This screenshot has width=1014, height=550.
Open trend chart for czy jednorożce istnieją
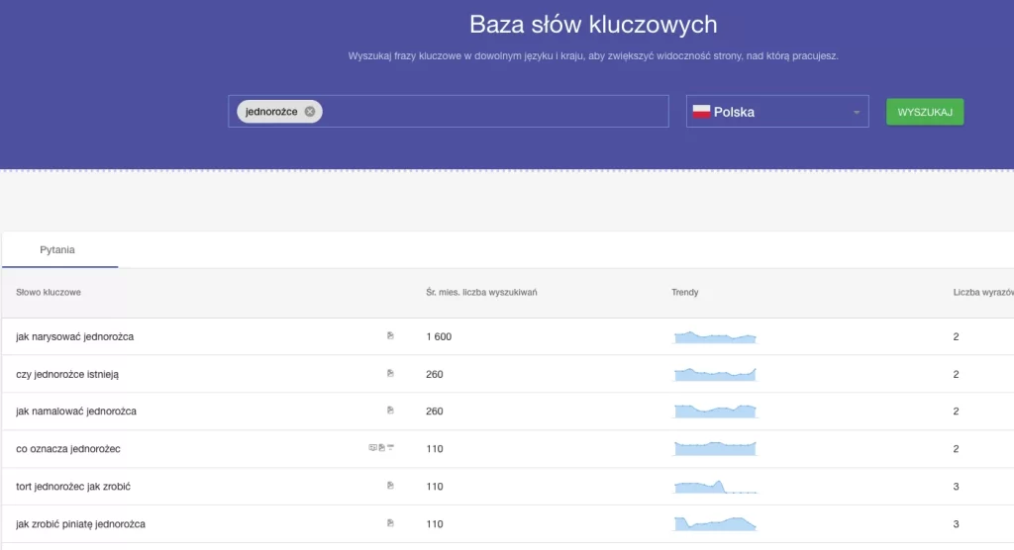pyautogui.click(x=715, y=374)
